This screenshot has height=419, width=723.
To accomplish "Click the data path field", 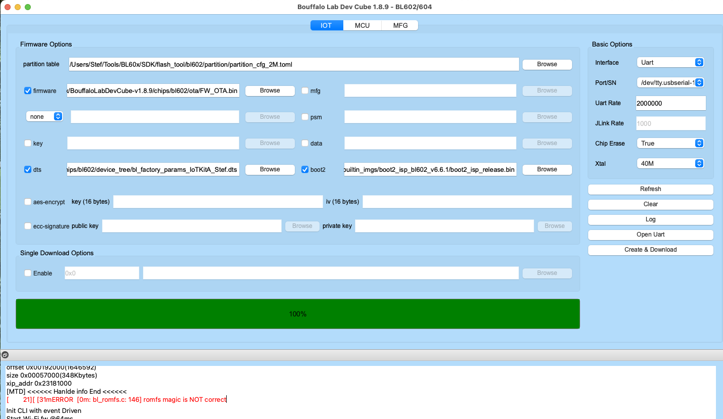I will [430, 143].
